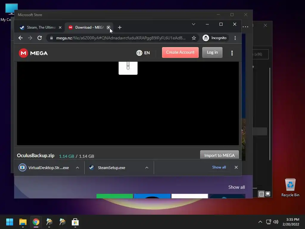
Task: Open the Incognito profile indicator
Action: tap(215, 38)
